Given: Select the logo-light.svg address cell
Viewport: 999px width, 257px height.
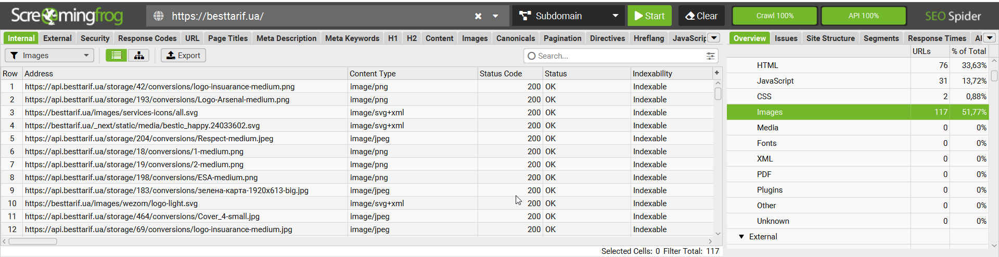Looking at the screenshot, I should click(x=185, y=203).
